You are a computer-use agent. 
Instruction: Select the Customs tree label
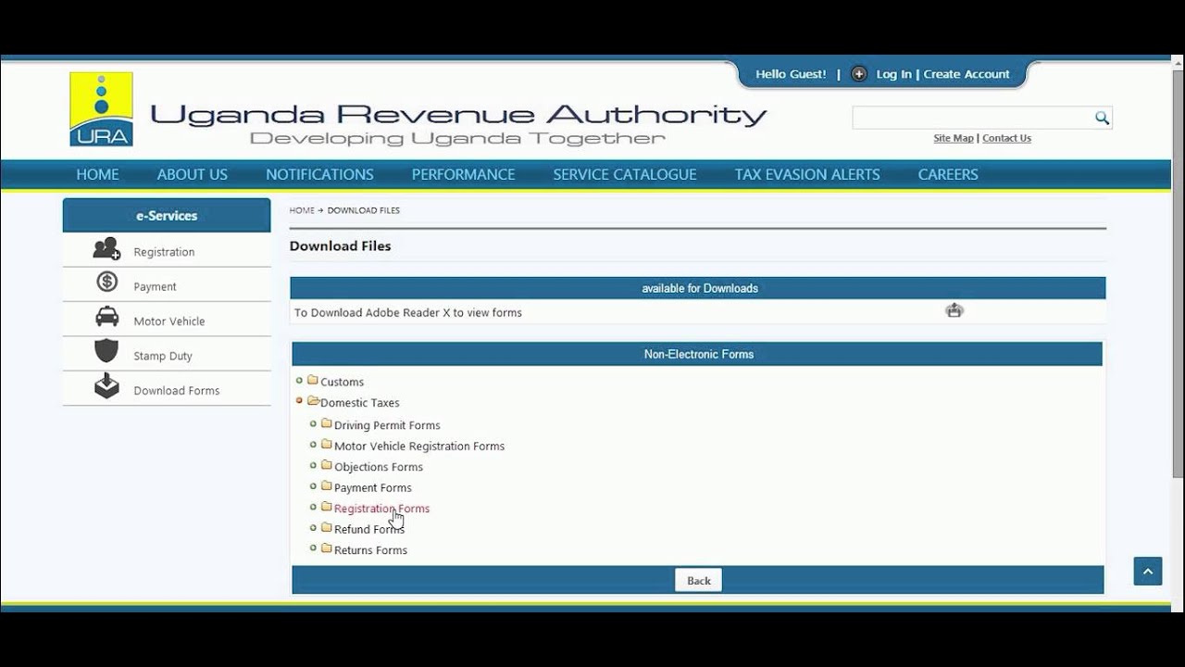point(342,382)
